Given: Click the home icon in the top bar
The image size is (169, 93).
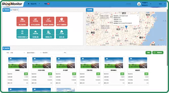Looking at the screenshot, I should [29, 4].
